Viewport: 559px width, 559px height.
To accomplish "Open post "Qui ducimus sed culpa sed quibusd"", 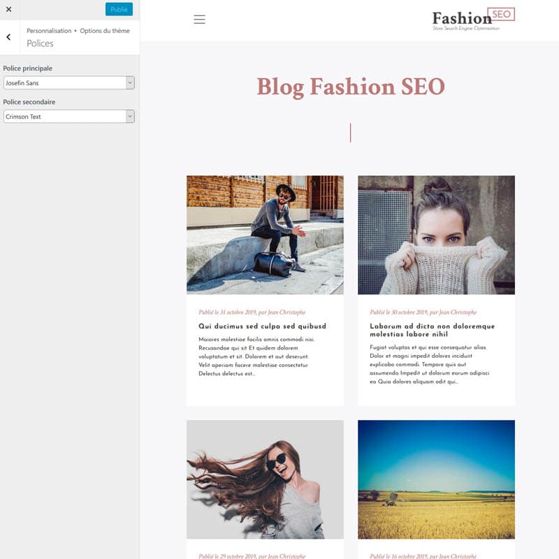I will 262,326.
